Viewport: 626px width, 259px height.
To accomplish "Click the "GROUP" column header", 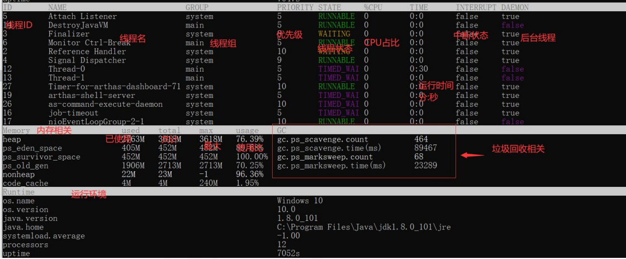I will pos(197,7).
